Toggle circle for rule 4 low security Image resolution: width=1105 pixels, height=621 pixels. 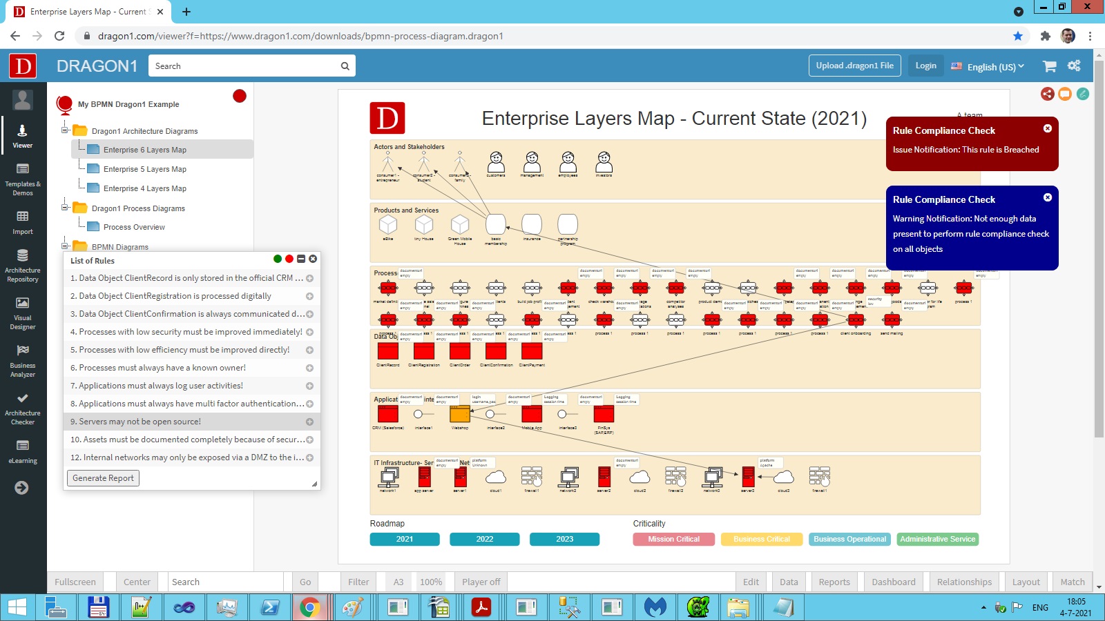309,333
